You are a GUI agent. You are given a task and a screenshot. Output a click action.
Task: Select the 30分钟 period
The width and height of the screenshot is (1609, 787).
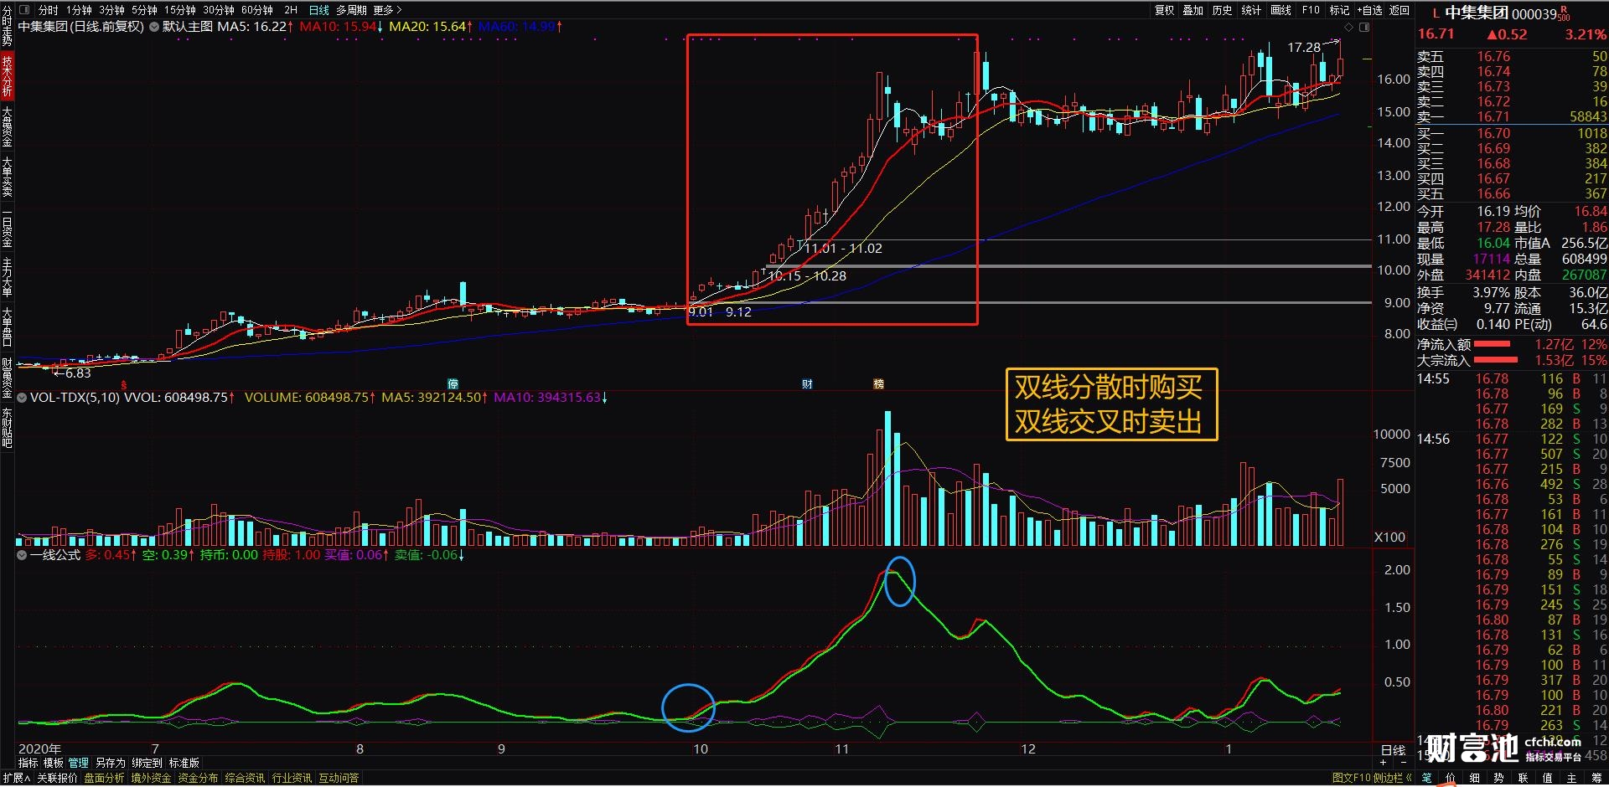pyautogui.click(x=218, y=10)
